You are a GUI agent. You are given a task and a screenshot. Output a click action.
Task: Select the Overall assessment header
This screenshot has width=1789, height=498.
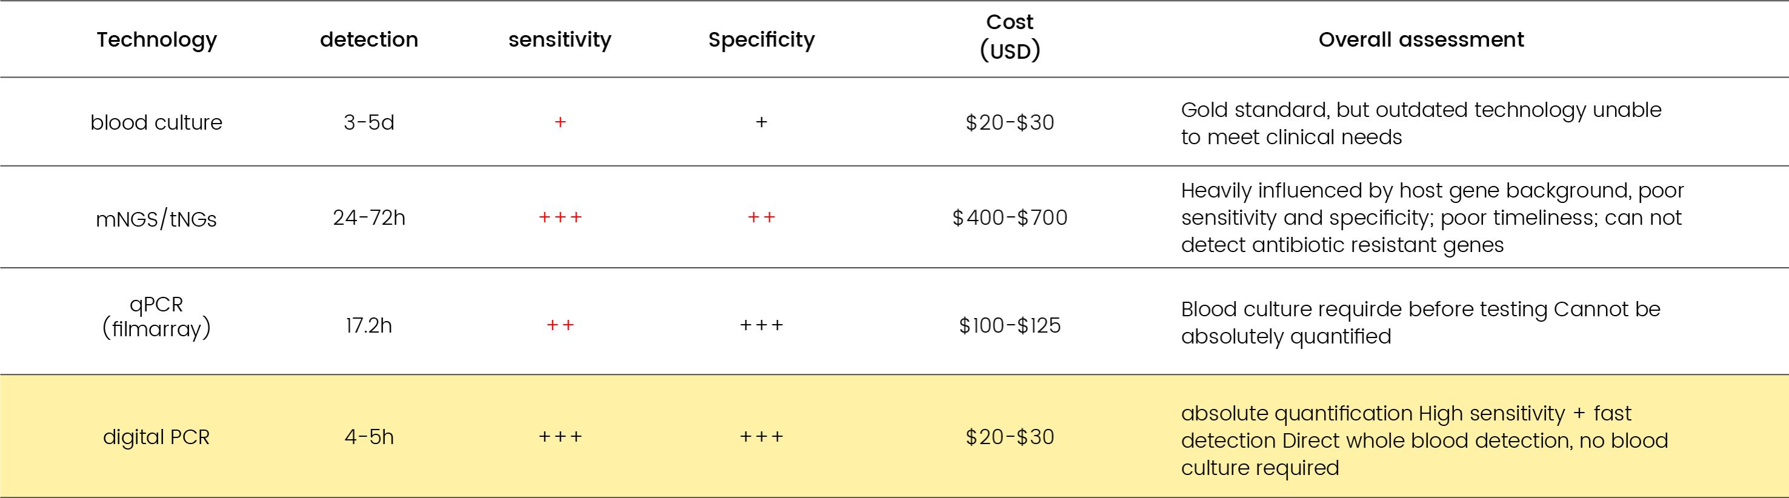(x=1421, y=39)
